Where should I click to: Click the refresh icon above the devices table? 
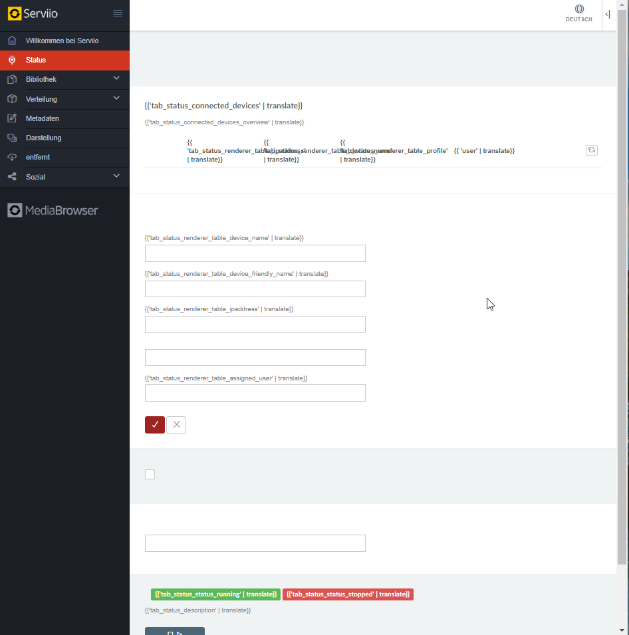point(591,150)
